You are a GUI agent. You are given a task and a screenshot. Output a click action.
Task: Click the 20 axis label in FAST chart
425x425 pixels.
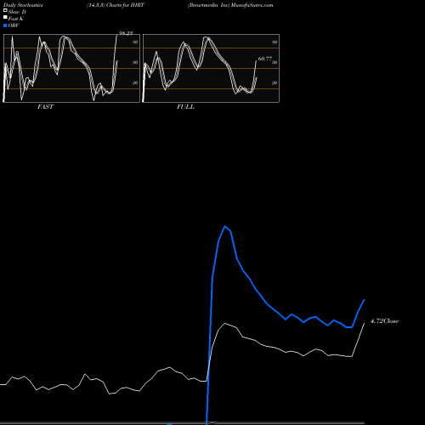tap(135, 82)
